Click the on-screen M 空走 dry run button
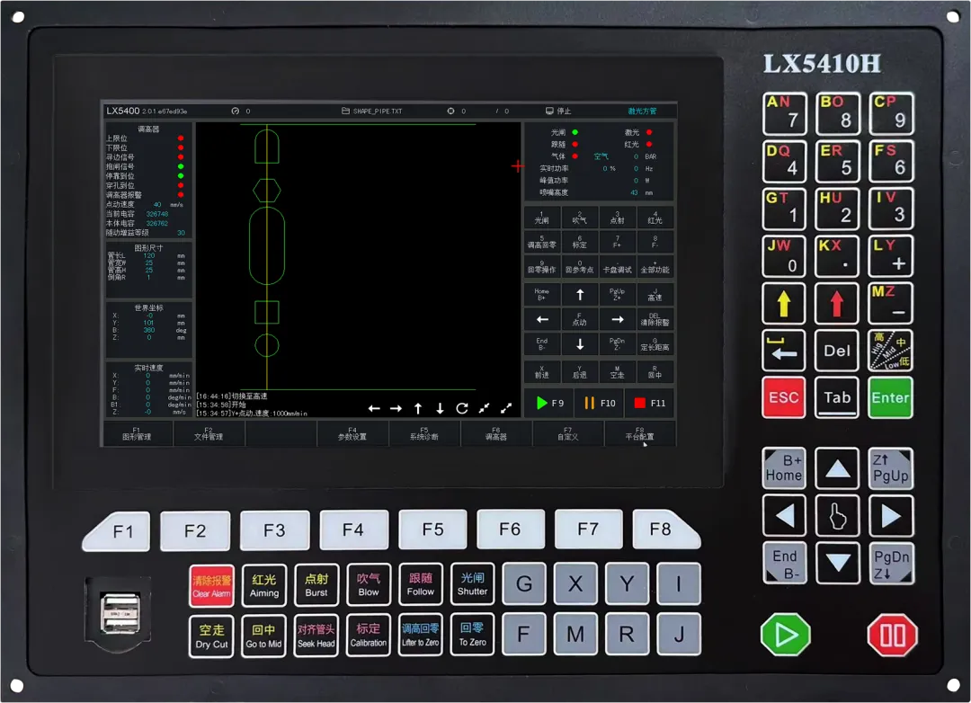This screenshot has height=703, width=971. [618, 372]
